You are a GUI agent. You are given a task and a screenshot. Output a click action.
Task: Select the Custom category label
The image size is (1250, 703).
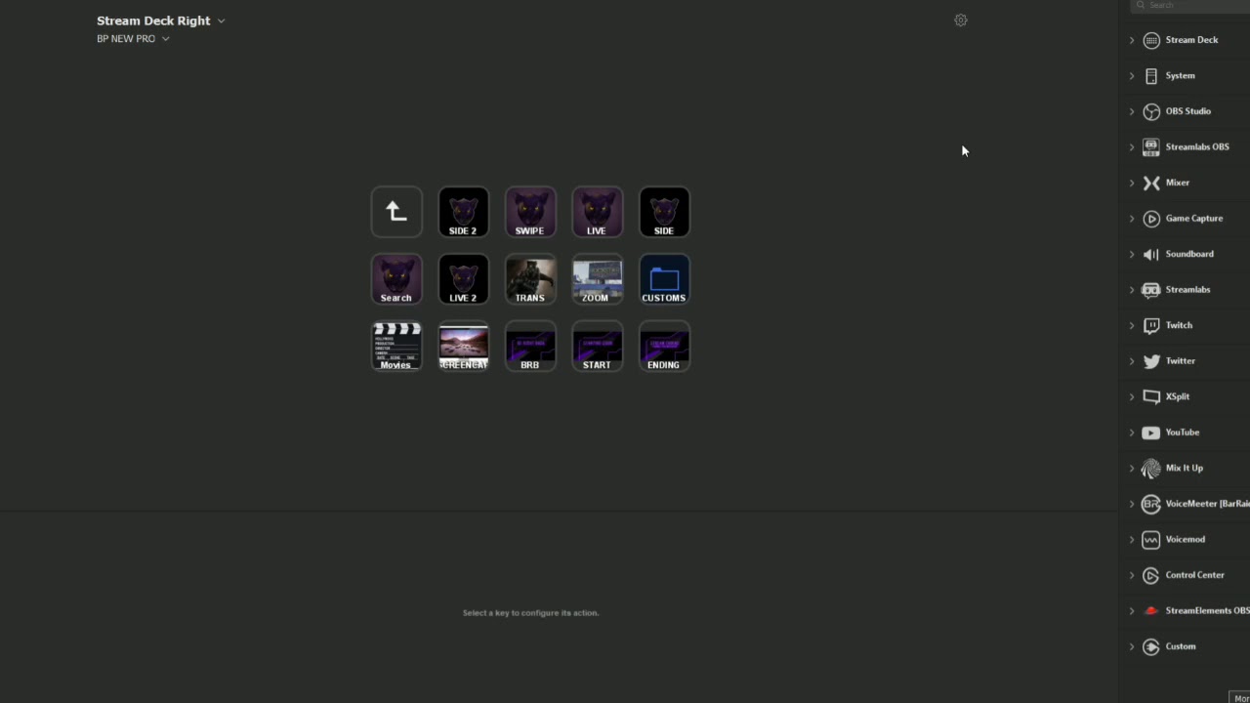point(1180,646)
